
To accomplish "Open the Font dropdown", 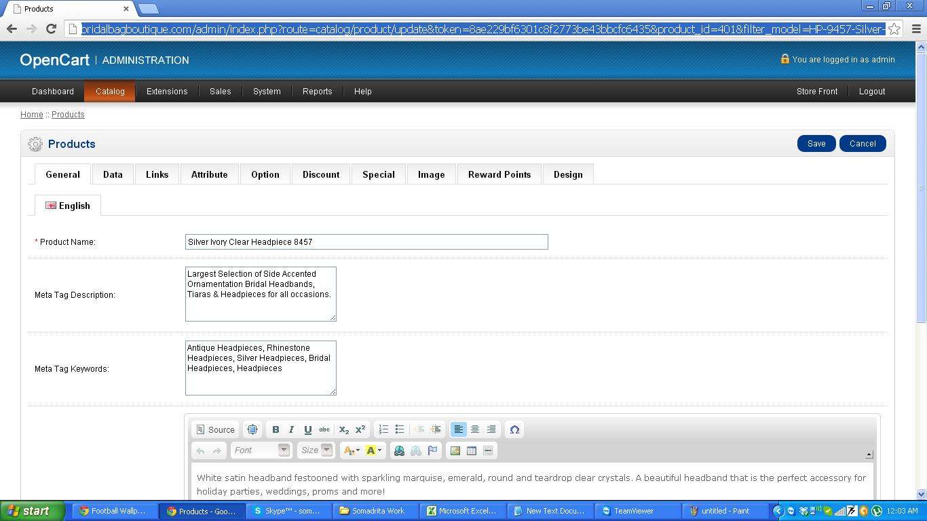I will pyautogui.click(x=261, y=450).
